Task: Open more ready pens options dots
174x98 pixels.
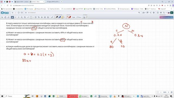Action: (65, 17)
